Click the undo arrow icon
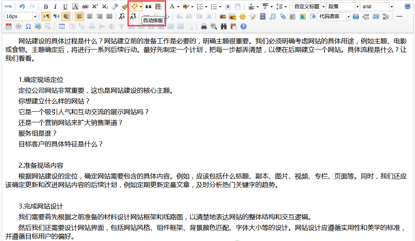The image size is (415, 241). point(22,7)
